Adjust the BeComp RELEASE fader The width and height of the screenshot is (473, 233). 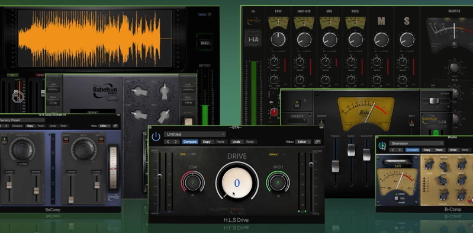point(71,200)
